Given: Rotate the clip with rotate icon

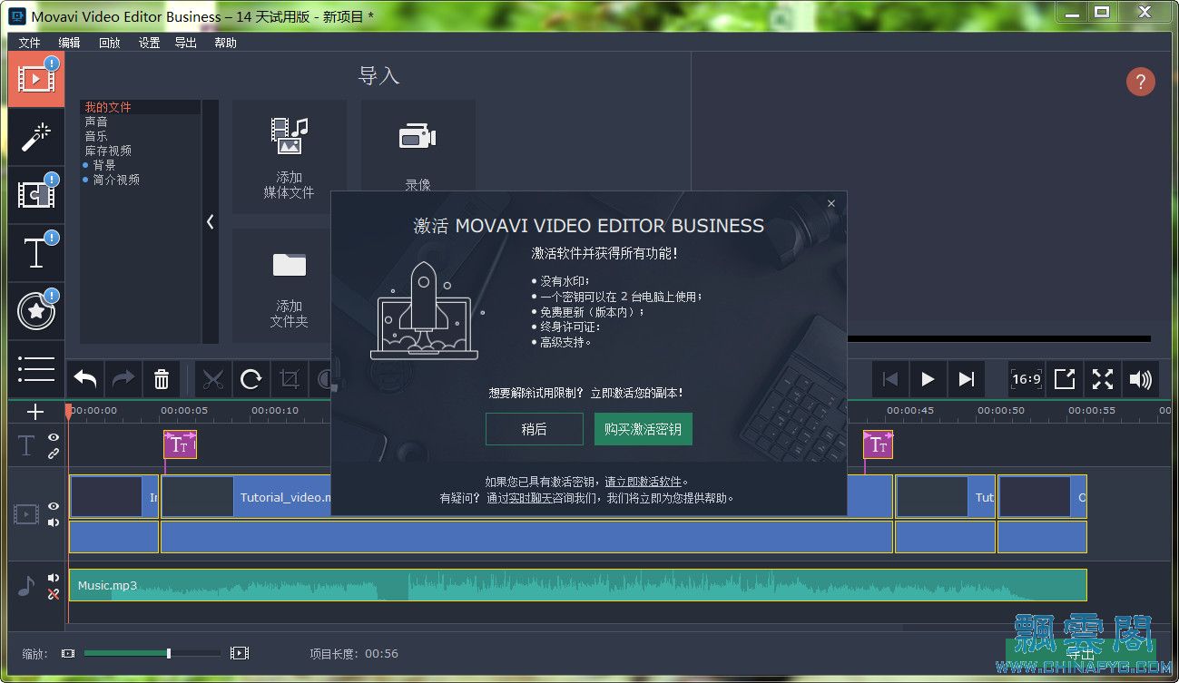Looking at the screenshot, I should [x=251, y=379].
